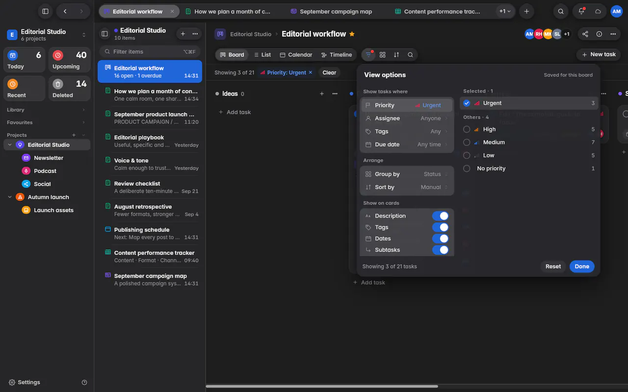Viewport: 628px width, 392px height.
Task: Open the Assignee Anyone filter row
Action: click(x=407, y=118)
